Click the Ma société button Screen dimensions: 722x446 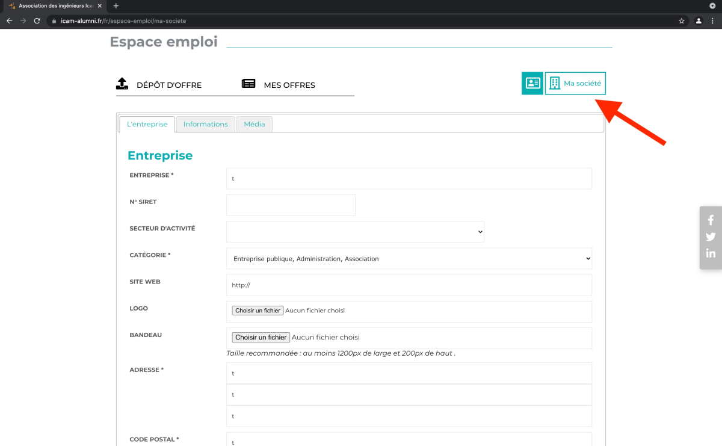[x=575, y=84]
